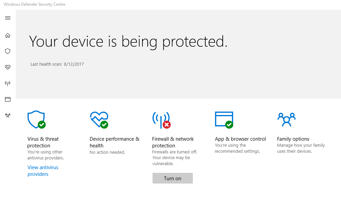Turn on the firewall
Image resolution: width=341 pixels, height=210 pixels.
pyautogui.click(x=172, y=178)
